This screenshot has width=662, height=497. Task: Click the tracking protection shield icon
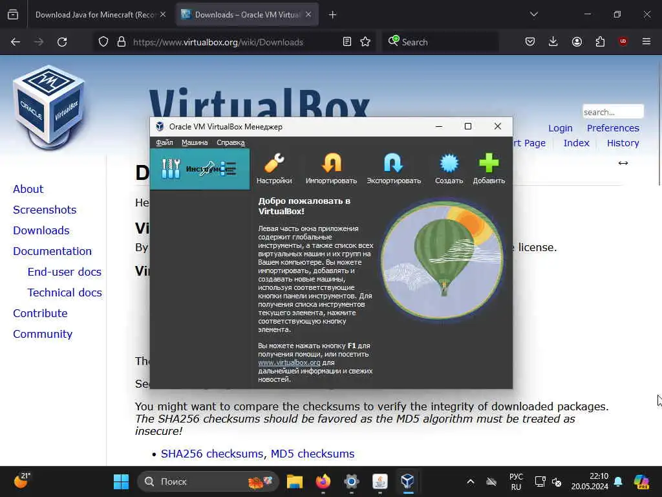(103, 42)
